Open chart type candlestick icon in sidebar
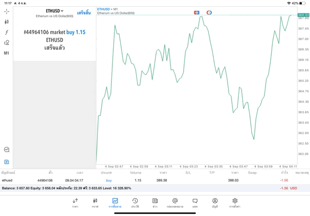310x216 pixels. click(6, 22)
